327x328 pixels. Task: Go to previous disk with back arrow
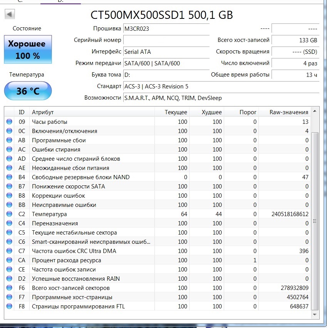point(10,14)
